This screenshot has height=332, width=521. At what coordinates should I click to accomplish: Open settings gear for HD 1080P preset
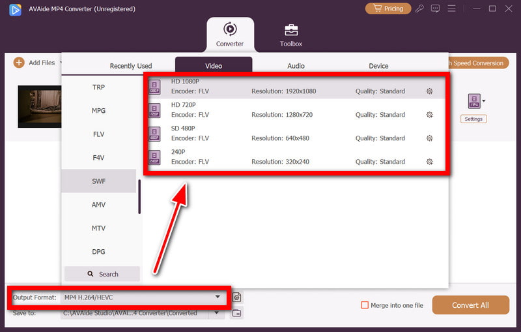pos(429,91)
